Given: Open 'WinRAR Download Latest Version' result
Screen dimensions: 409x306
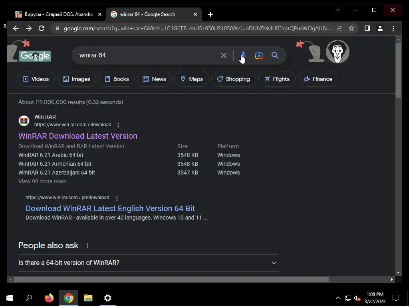Looking at the screenshot, I should coord(78,136).
